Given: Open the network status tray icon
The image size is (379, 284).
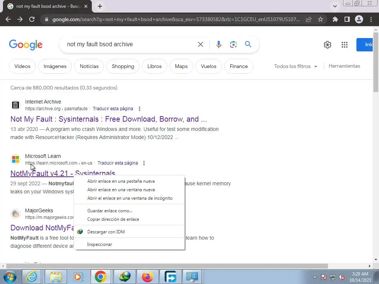Looking at the screenshot, I should click(x=333, y=277).
